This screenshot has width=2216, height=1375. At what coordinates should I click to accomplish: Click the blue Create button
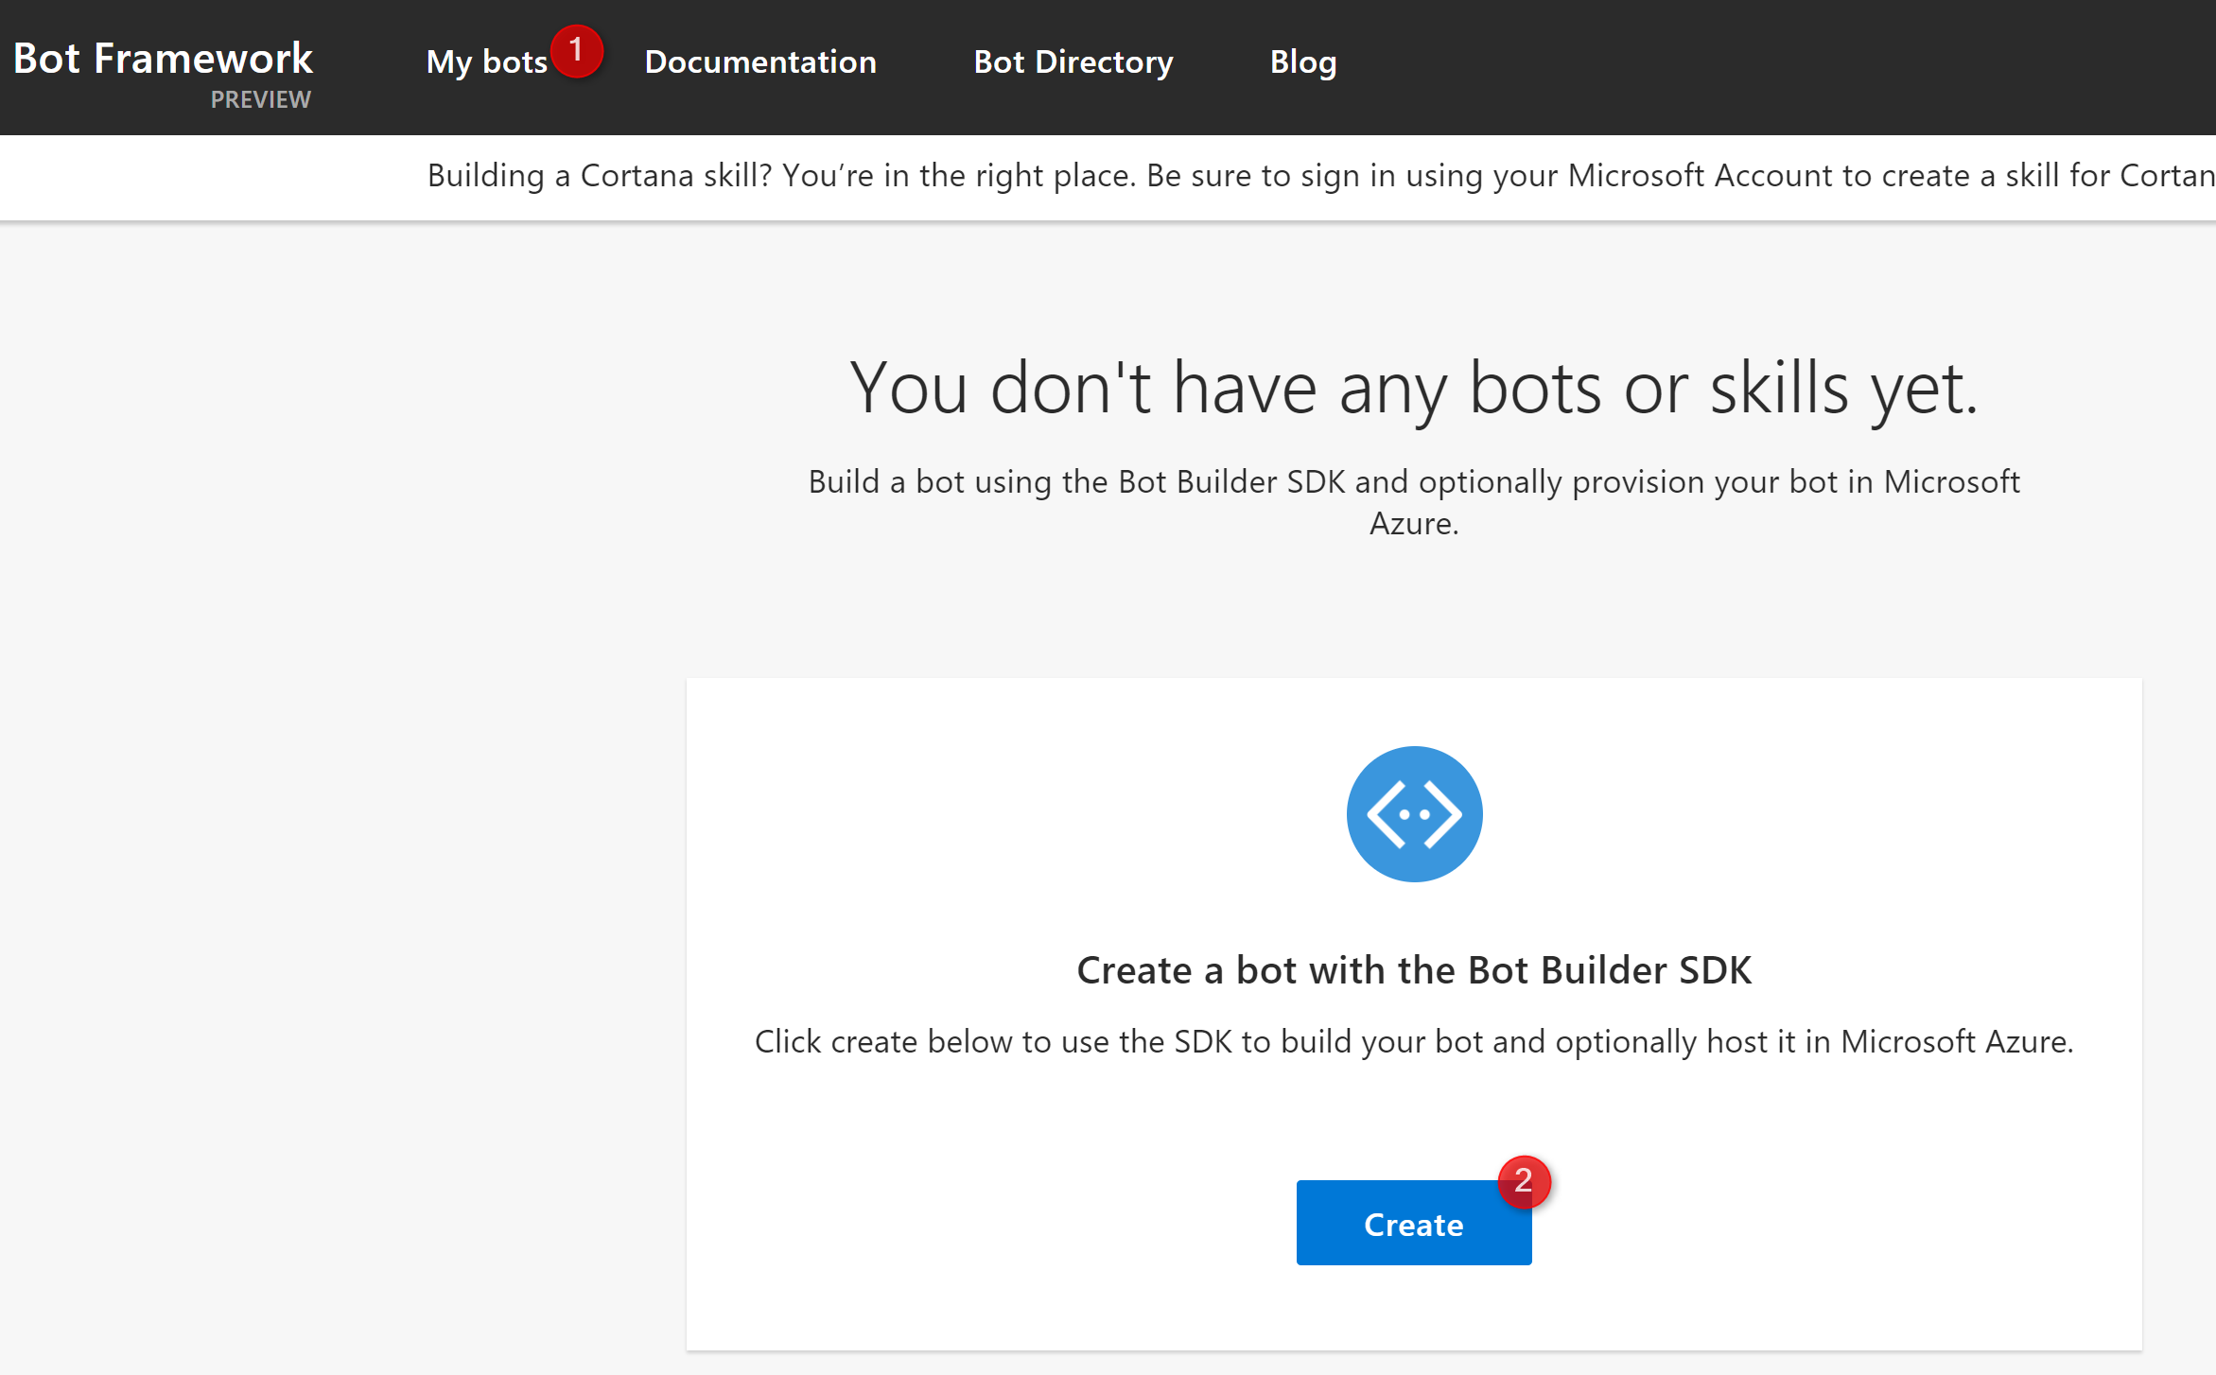[1414, 1223]
